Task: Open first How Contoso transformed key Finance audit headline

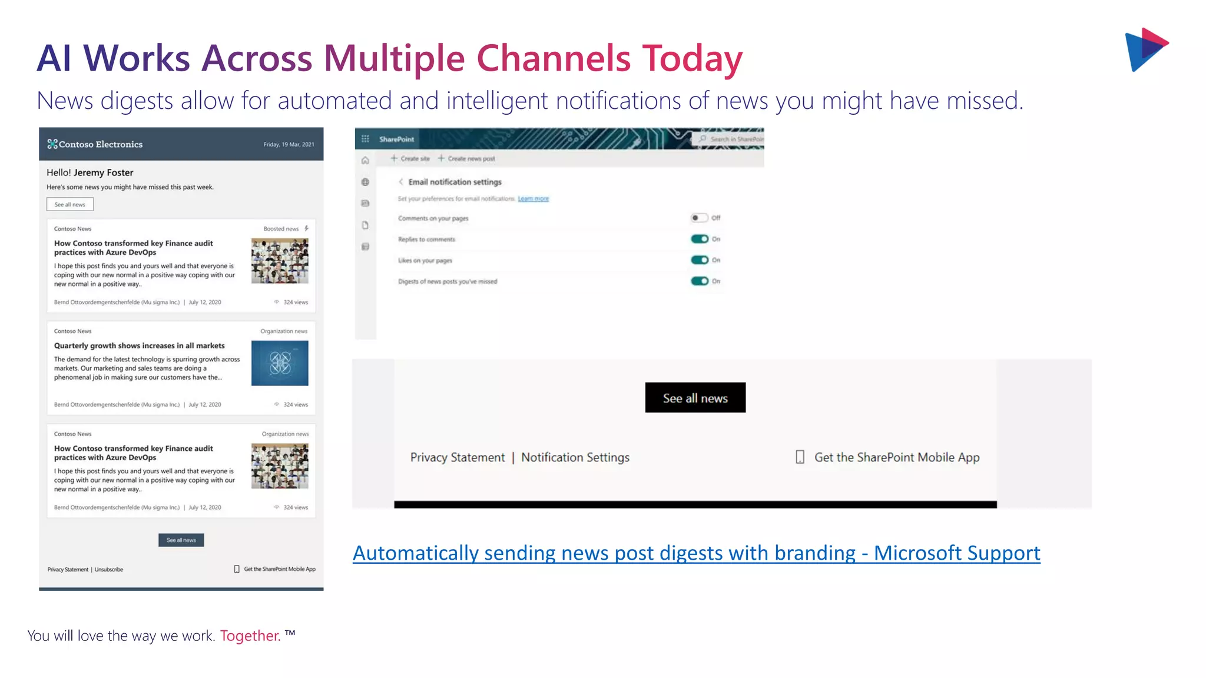Action: tap(134, 248)
